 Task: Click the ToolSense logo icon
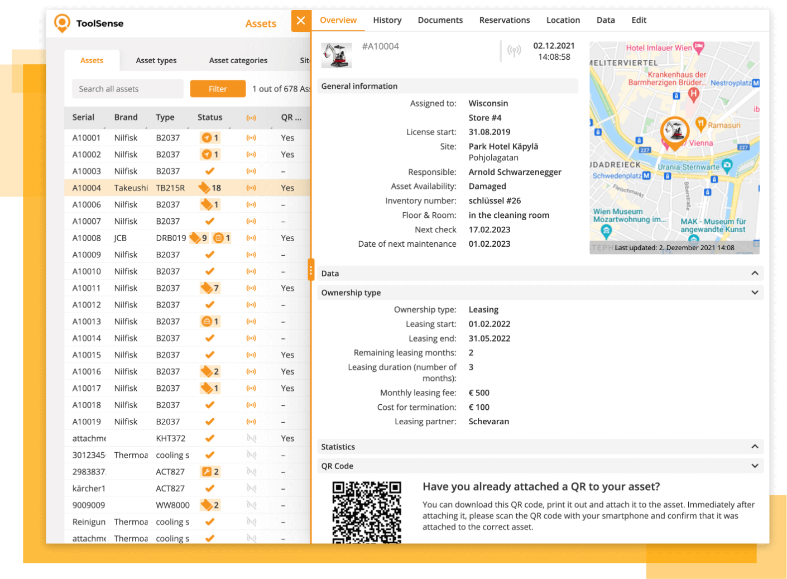pyautogui.click(x=62, y=23)
